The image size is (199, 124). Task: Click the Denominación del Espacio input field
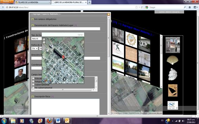pyautogui.click(x=66, y=29)
